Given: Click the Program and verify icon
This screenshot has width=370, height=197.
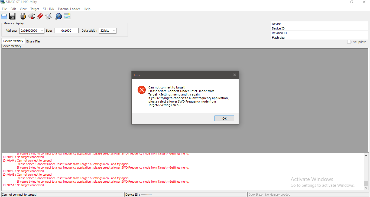Looking at the screenshot, I should 48,16.
